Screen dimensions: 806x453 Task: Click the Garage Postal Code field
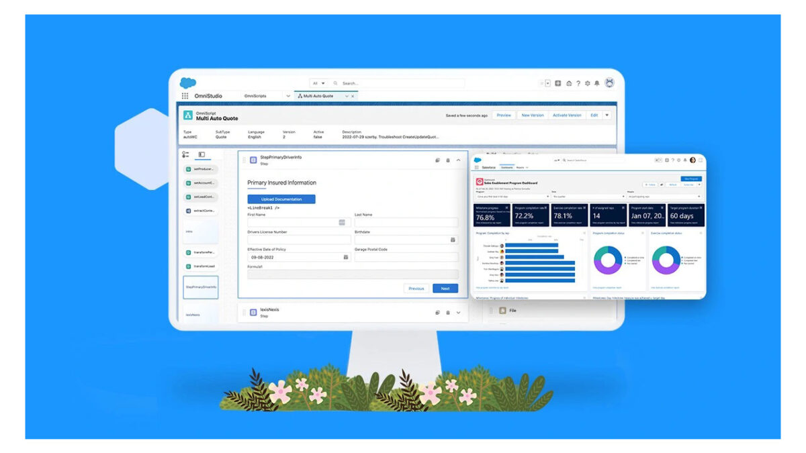406,257
